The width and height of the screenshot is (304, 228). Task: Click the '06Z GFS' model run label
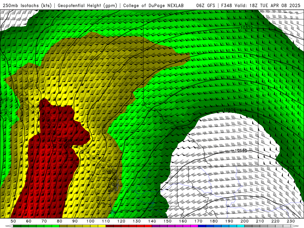point(206,6)
